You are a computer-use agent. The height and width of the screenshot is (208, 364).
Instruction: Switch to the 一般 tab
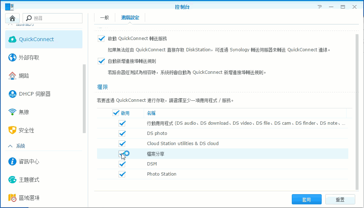[104, 17]
